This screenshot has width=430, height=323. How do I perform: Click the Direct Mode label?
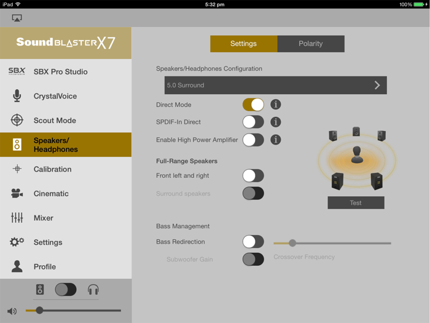[x=174, y=105]
